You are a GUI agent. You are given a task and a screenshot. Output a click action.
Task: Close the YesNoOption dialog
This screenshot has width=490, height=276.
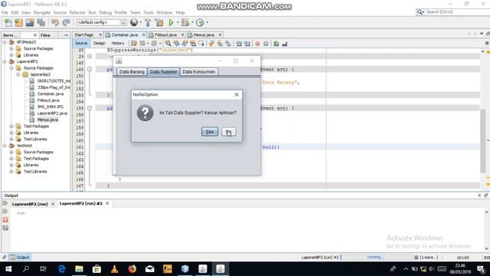[x=237, y=94]
